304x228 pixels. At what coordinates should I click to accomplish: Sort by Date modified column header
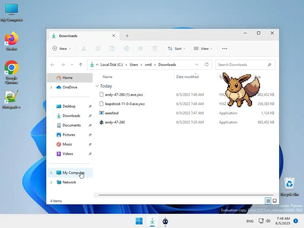pyautogui.click(x=187, y=77)
